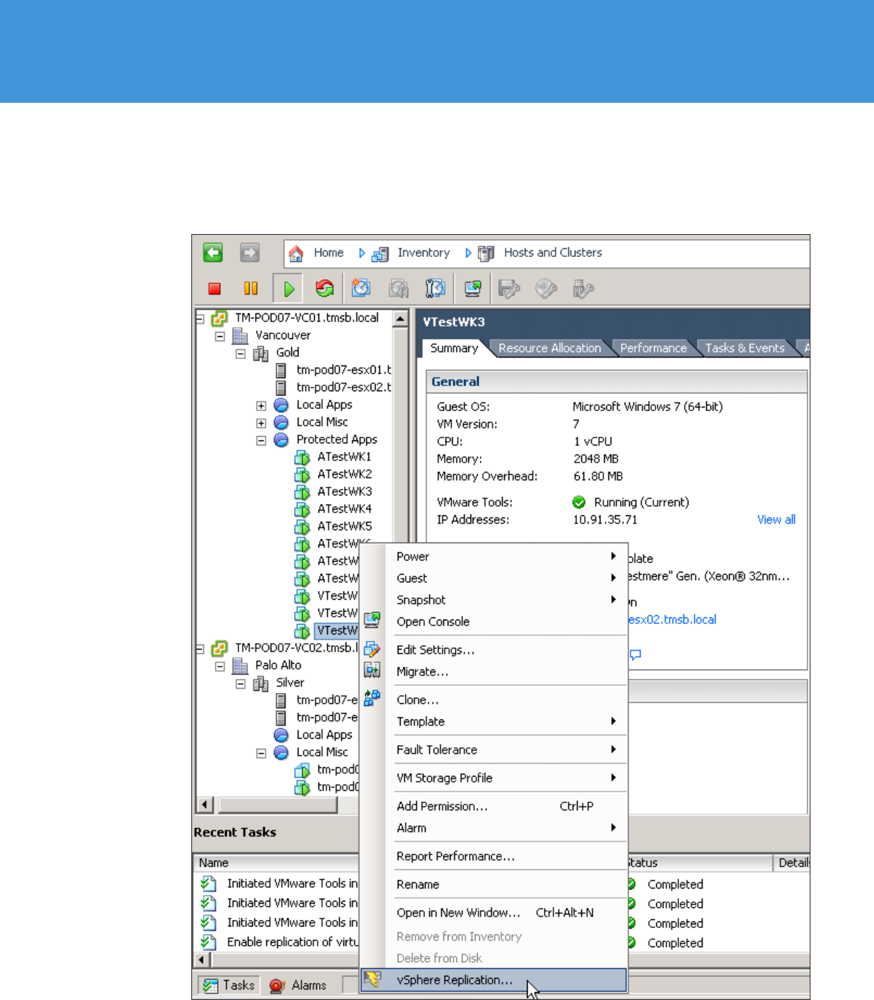
Task: Click the Name column header in Recent Tasks
Action: (x=276, y=863)
